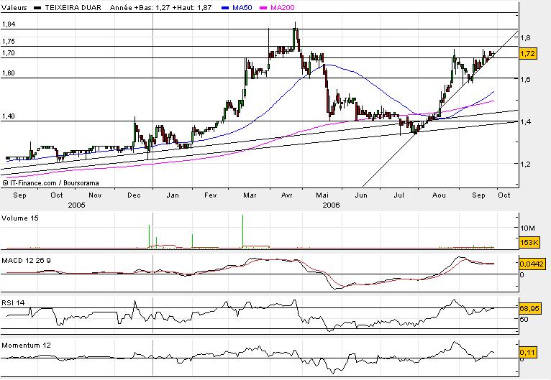Click the yellow 0,0442 MACD value tag

coord(532,264)
